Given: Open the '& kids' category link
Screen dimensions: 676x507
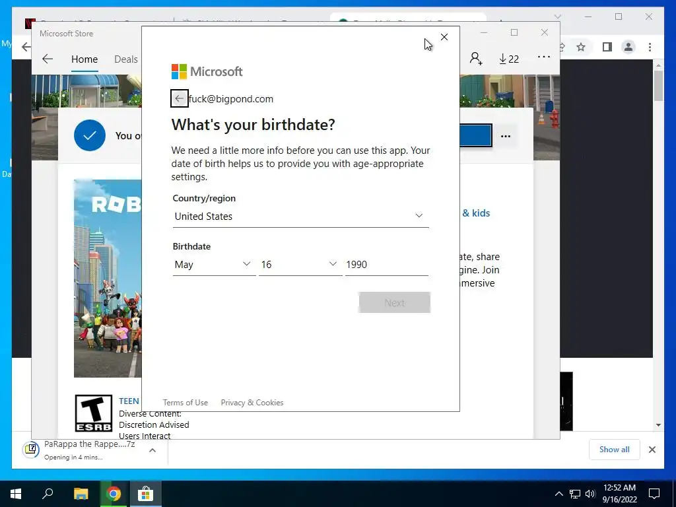Looking at the screenshot, I should 476,213.
